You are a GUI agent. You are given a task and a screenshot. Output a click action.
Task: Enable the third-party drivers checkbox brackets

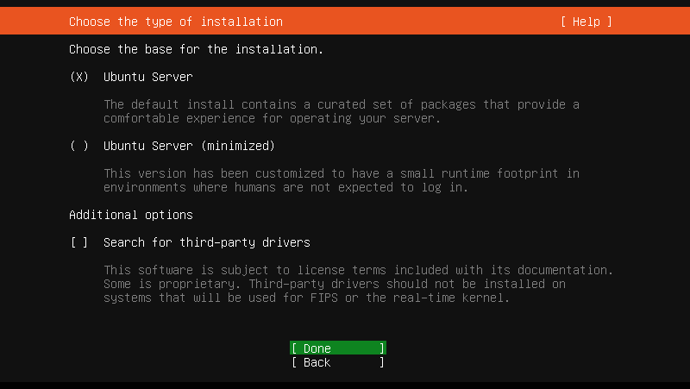79,242
